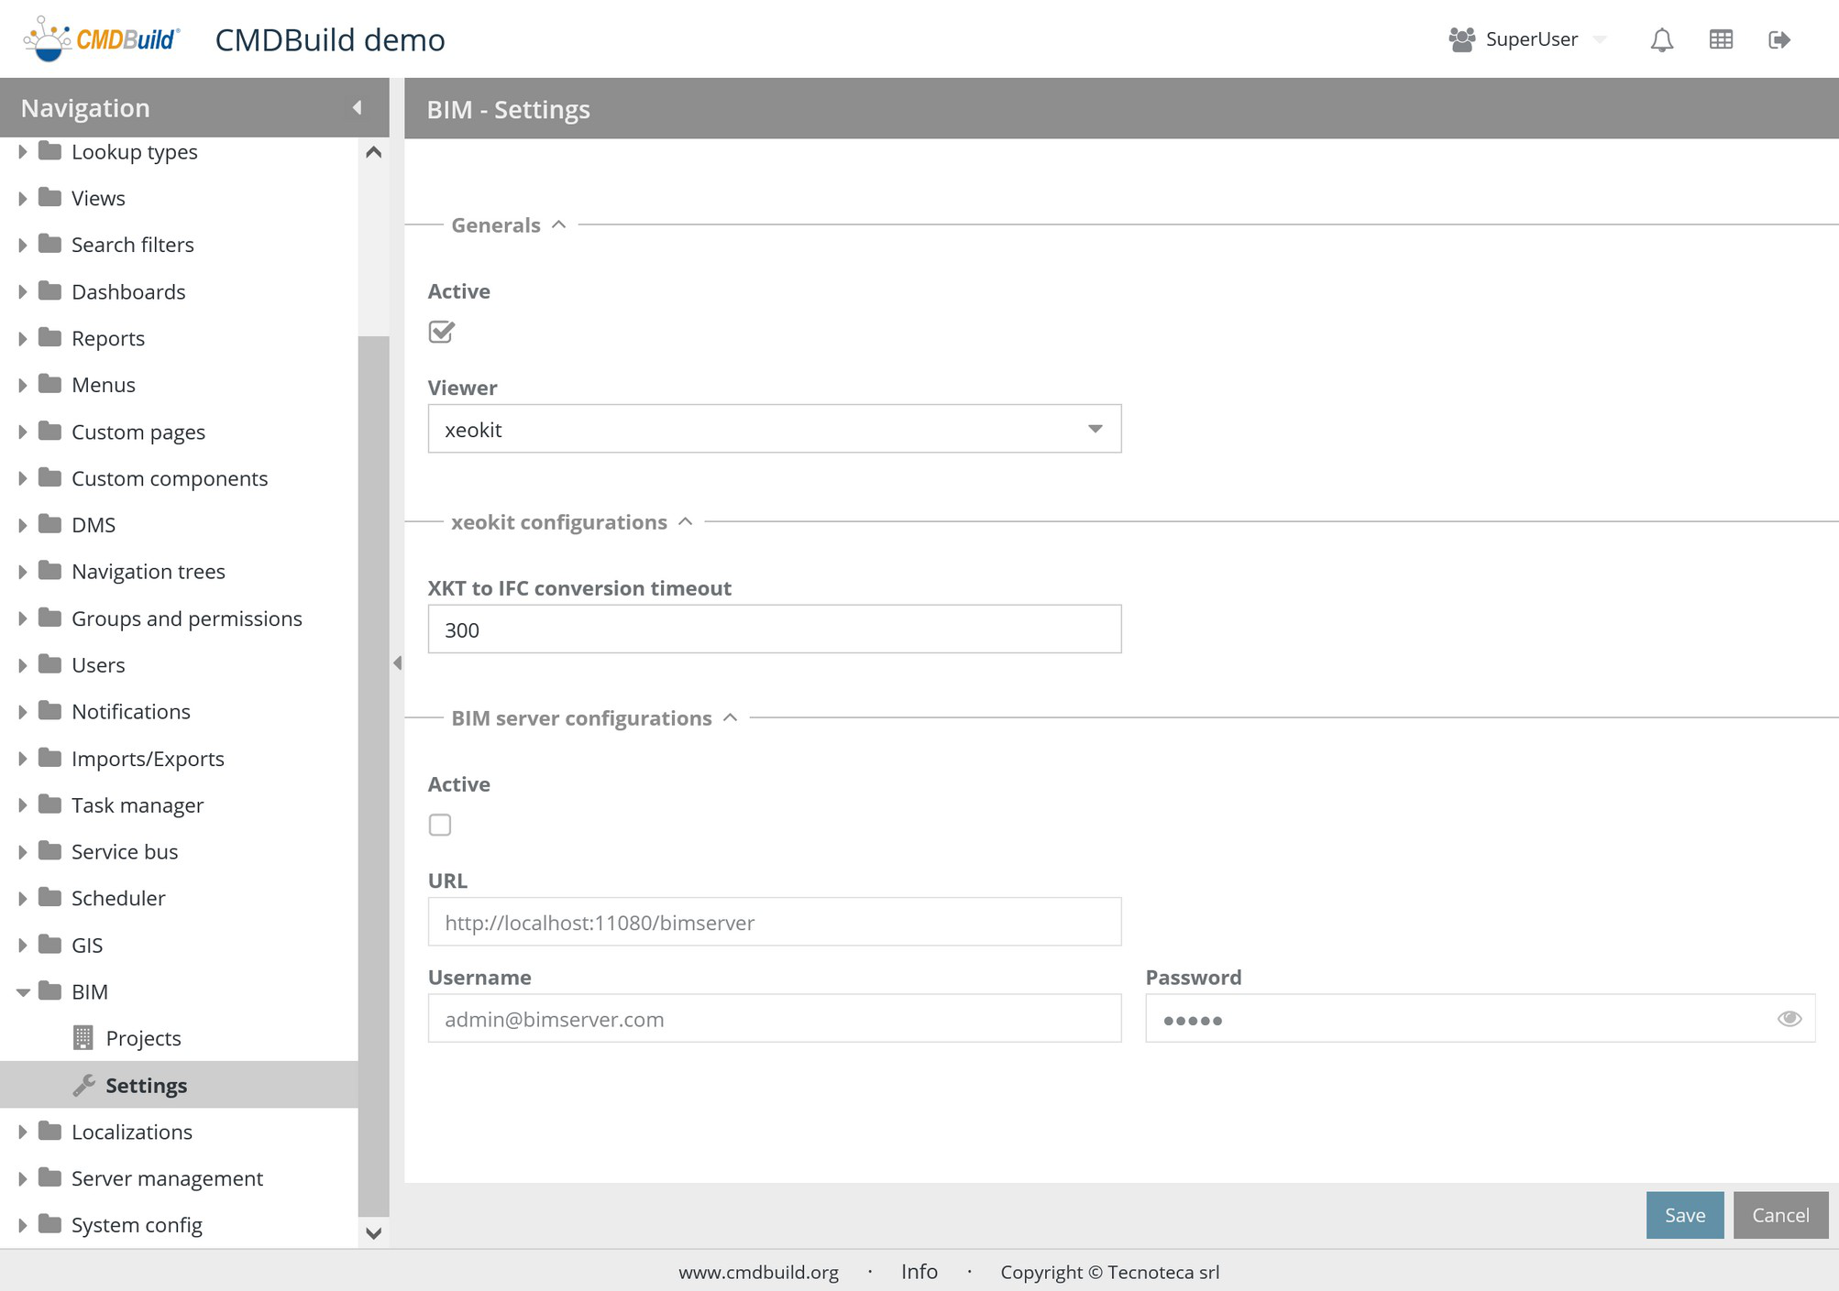1839x1291 pixels.
Task: Collapse the BIM tree folder
Action: coord(23,991)
